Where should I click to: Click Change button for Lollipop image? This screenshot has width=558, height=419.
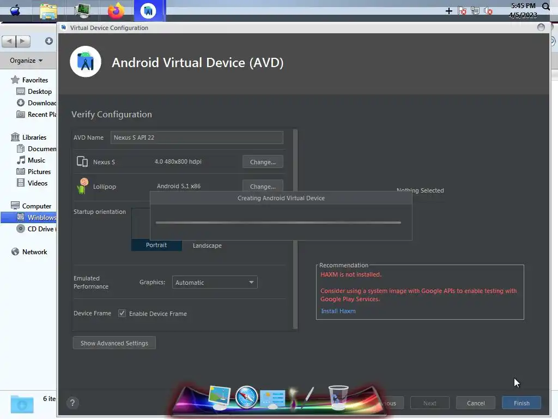tap(263, 186)
